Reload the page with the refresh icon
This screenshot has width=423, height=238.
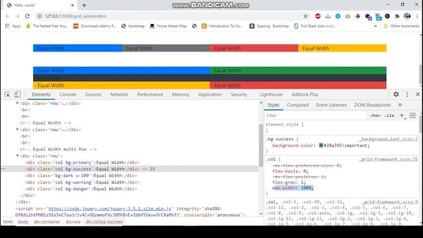pos(27,16)
